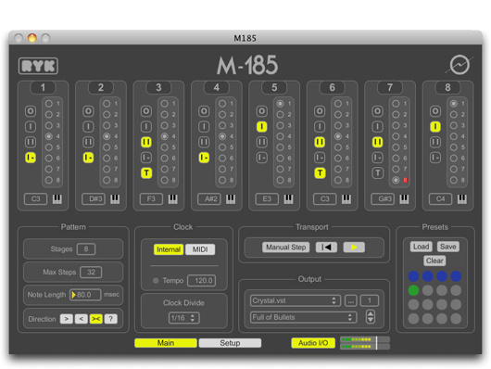Image resolution: width=491 pixels, height=369 pixels.
Task: Select step count 8 on stage 3
Action: (x=164, y=180)
